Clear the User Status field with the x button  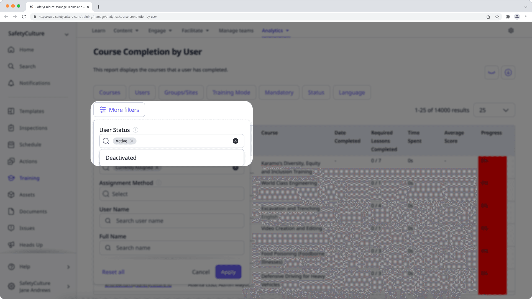[235, 141]
